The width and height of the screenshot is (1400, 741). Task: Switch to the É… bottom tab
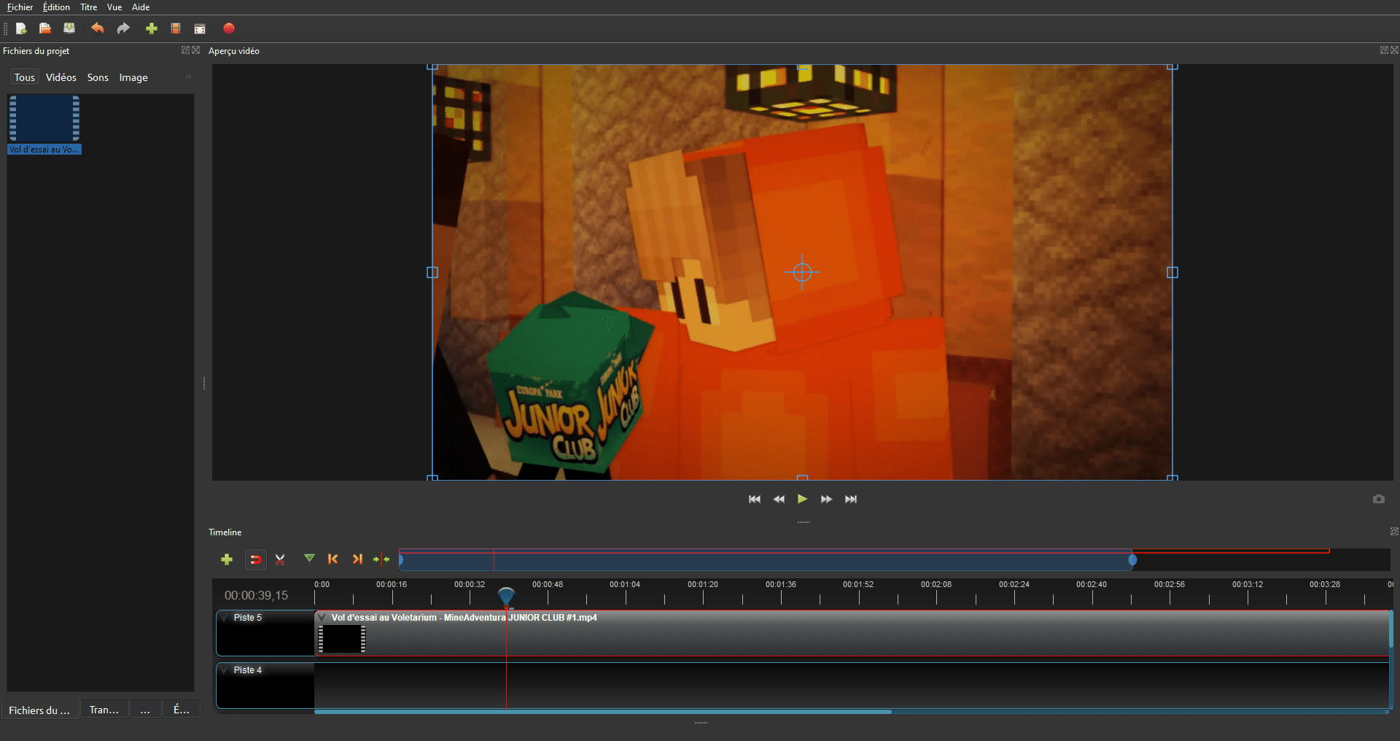[x=182, y=710]
